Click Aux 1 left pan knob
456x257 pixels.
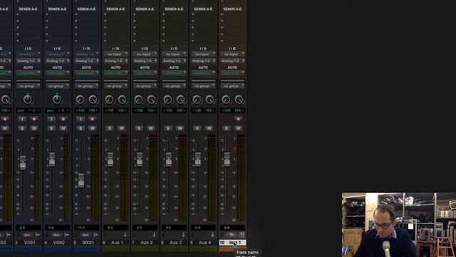(109, 99)
